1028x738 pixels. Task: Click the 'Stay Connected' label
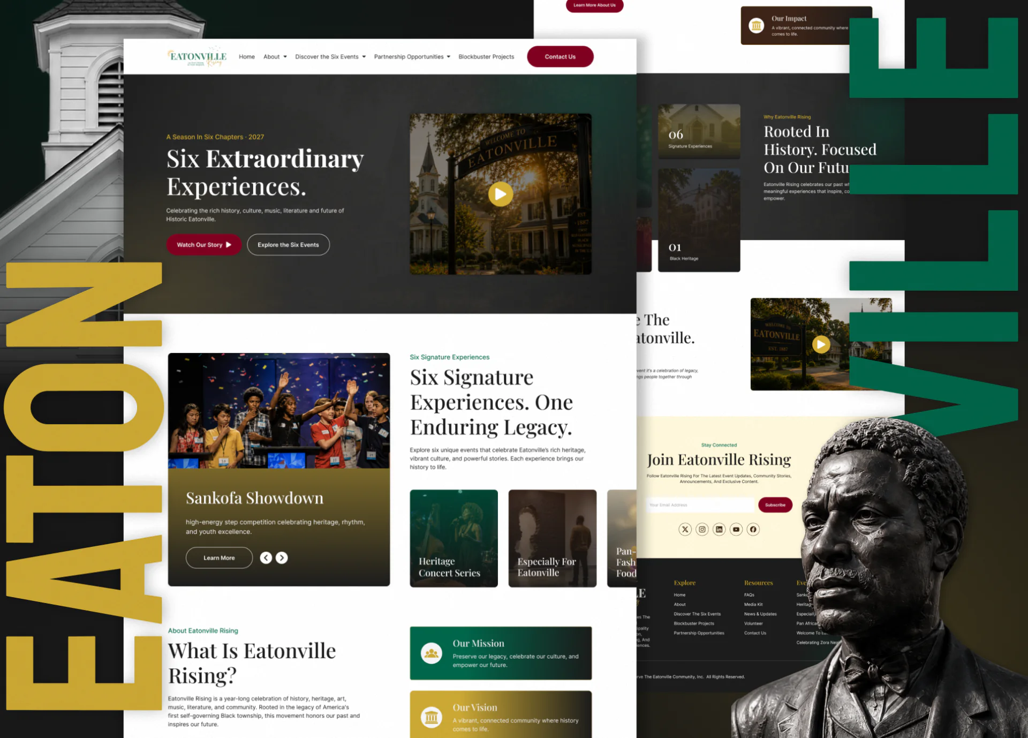(x=719, y=445)
